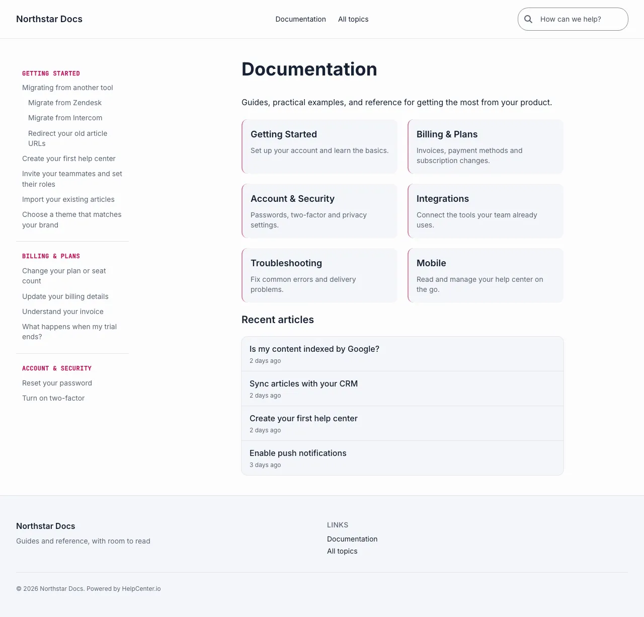Click the "Recent articles" section heading
This screenshot has width=644, height=617.
pyautogui.click(x=278, y=320)
